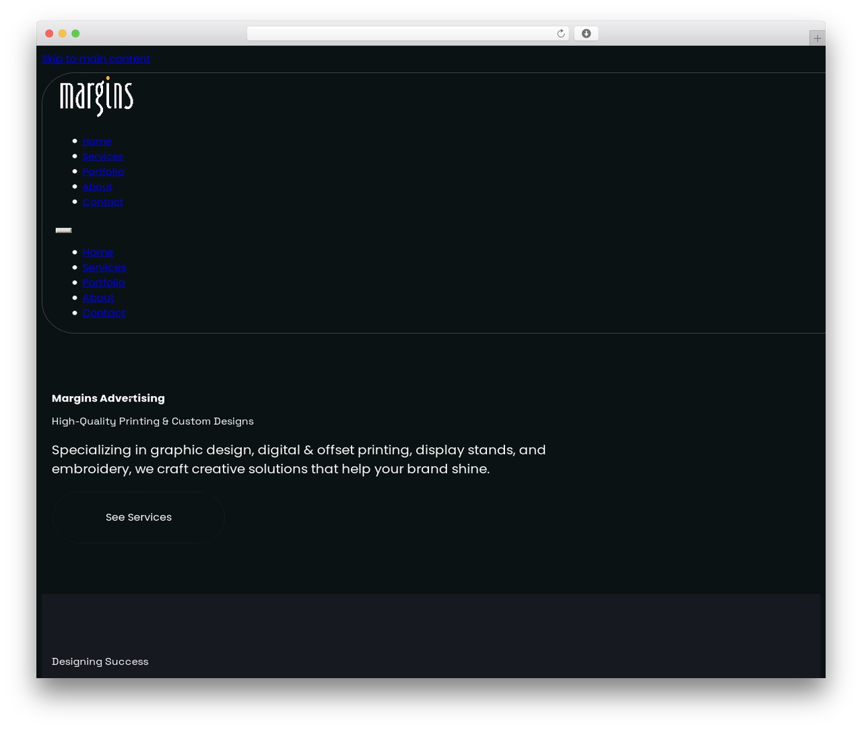Screen dimensions: 862x730
Task: Click the margins logo
Action: pos(97,97)
